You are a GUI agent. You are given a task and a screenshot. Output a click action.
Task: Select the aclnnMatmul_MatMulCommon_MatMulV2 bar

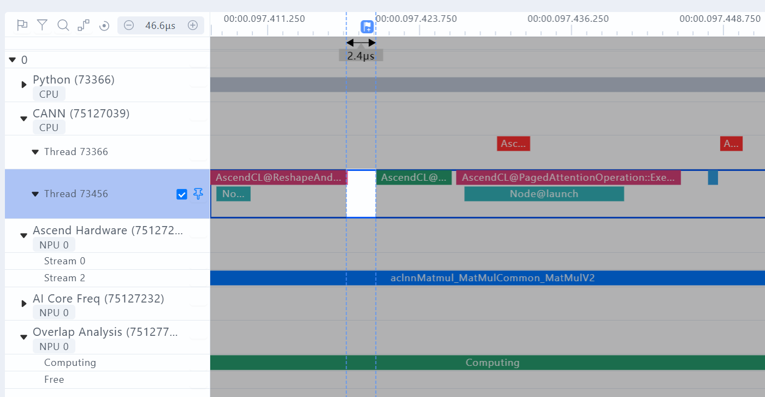coord(488,278)
